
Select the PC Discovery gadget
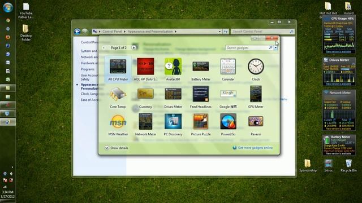(x=173, y=125)
